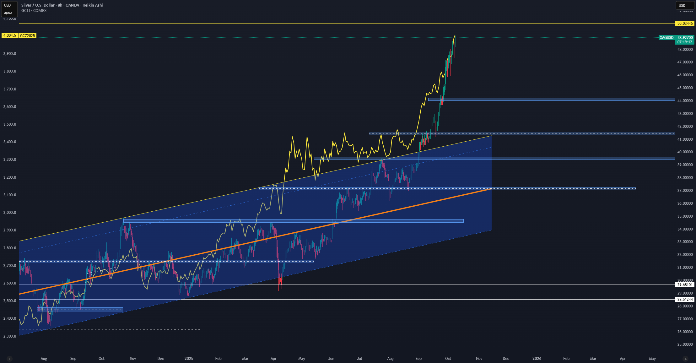Open the left USD apoz currency selector
This screenshot has height=363, width=696.
[x=9, y=9]
